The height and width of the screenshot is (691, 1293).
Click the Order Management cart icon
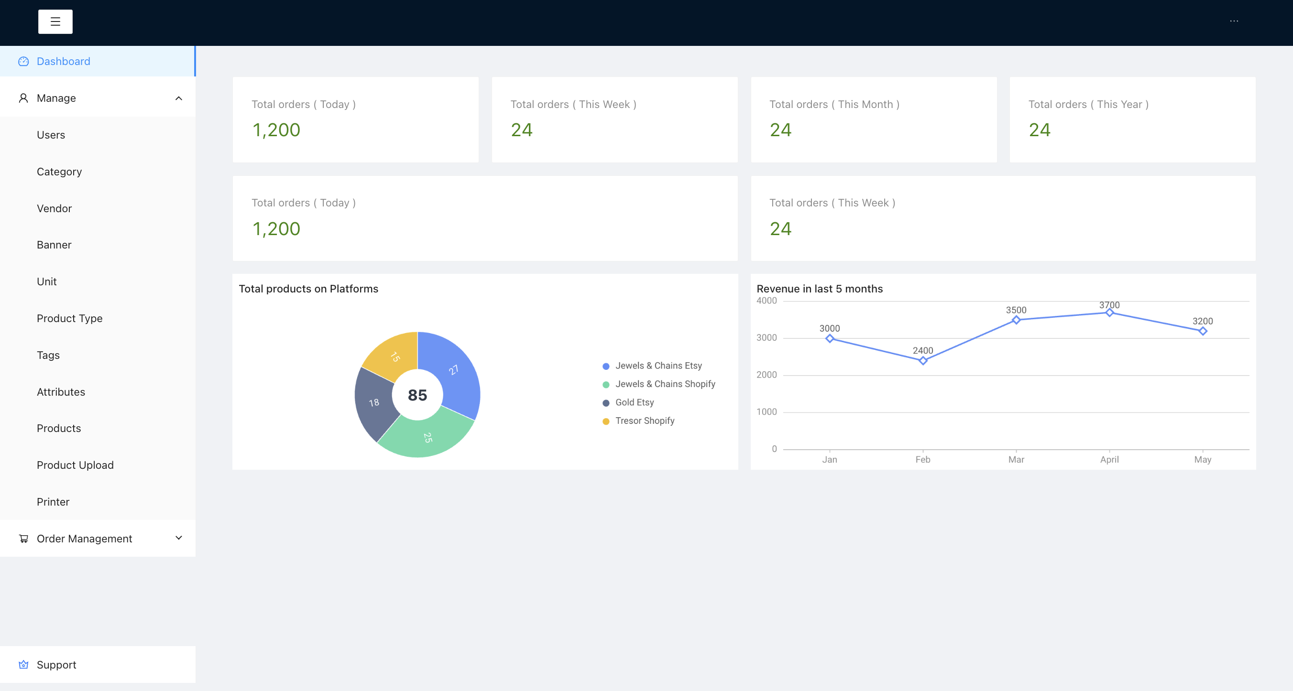click(x=23, y=539)
